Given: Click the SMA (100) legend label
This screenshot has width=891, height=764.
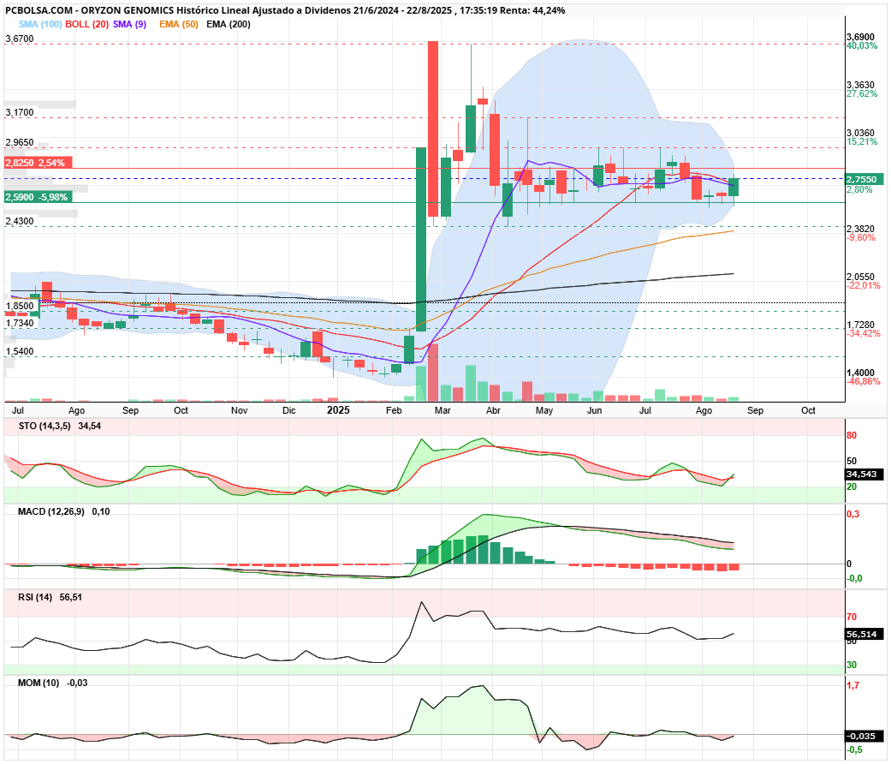Looking at the screenshot, I should (39, 24).
